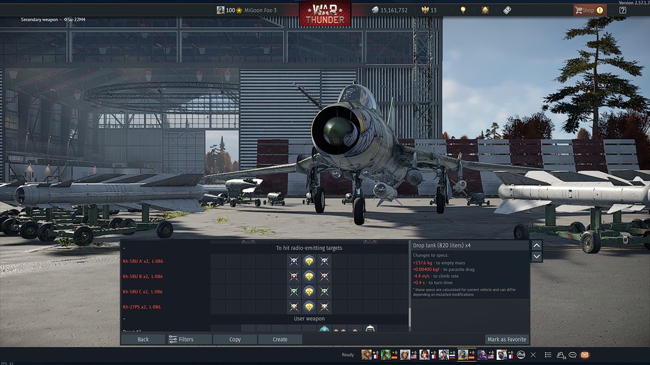The image size is (650, 365).
Task: Click the down chevron in specs panel
Action: 536,257
